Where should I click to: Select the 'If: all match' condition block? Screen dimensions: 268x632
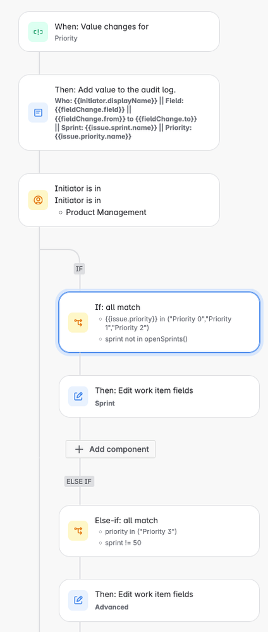click(159, 323)
